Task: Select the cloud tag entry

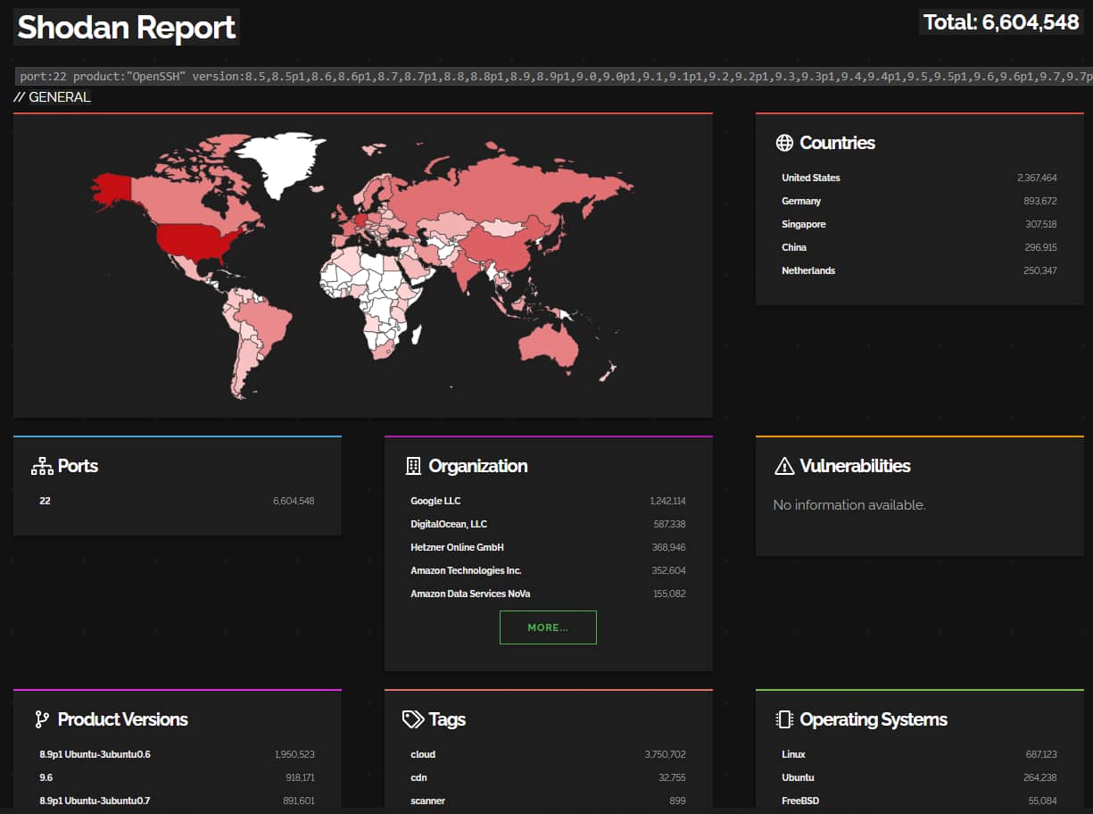Action: [423, 754]
